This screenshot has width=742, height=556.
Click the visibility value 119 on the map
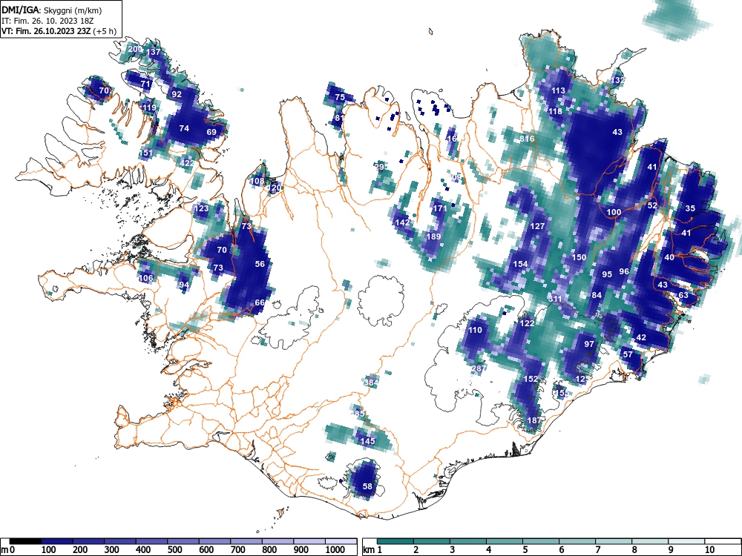[149, 107]
